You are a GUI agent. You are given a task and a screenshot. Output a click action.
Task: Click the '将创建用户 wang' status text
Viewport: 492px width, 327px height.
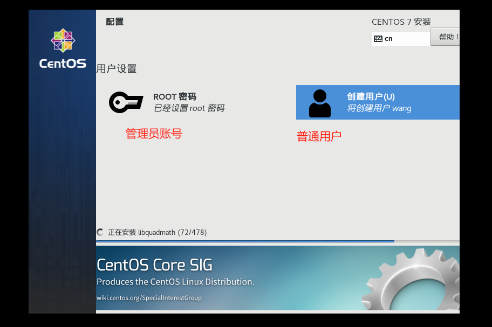click(379, 108)
